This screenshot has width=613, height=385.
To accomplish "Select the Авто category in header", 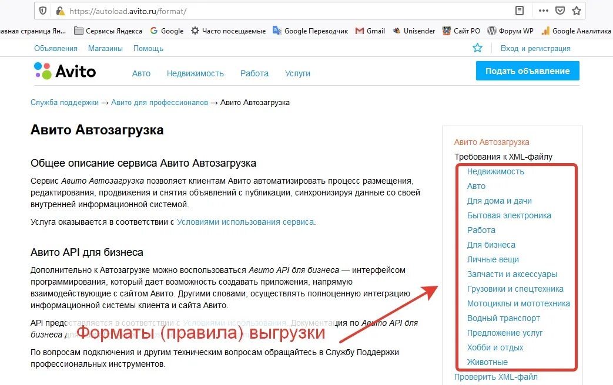I will (141, 73).
